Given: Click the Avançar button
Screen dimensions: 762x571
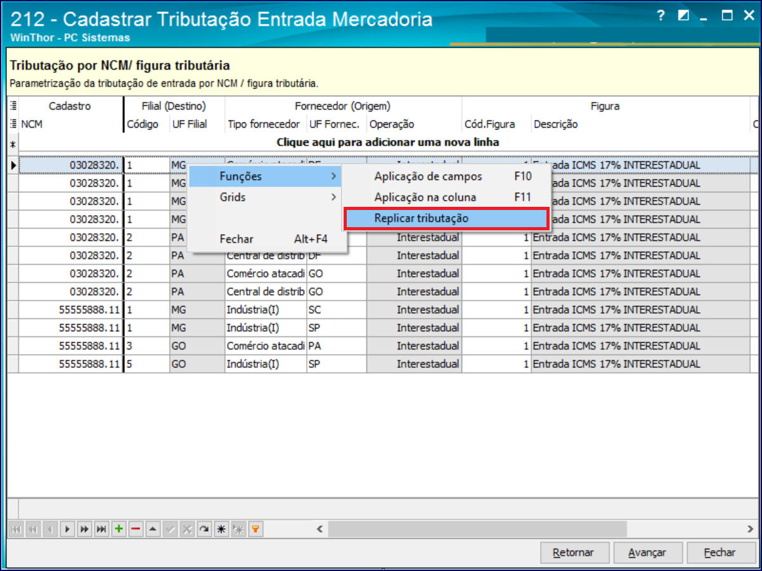Looking at the screenshot, I should tap(649, 553).
